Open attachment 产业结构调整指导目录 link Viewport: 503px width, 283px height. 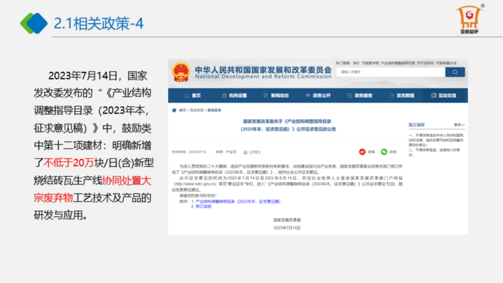pos(238,202)
